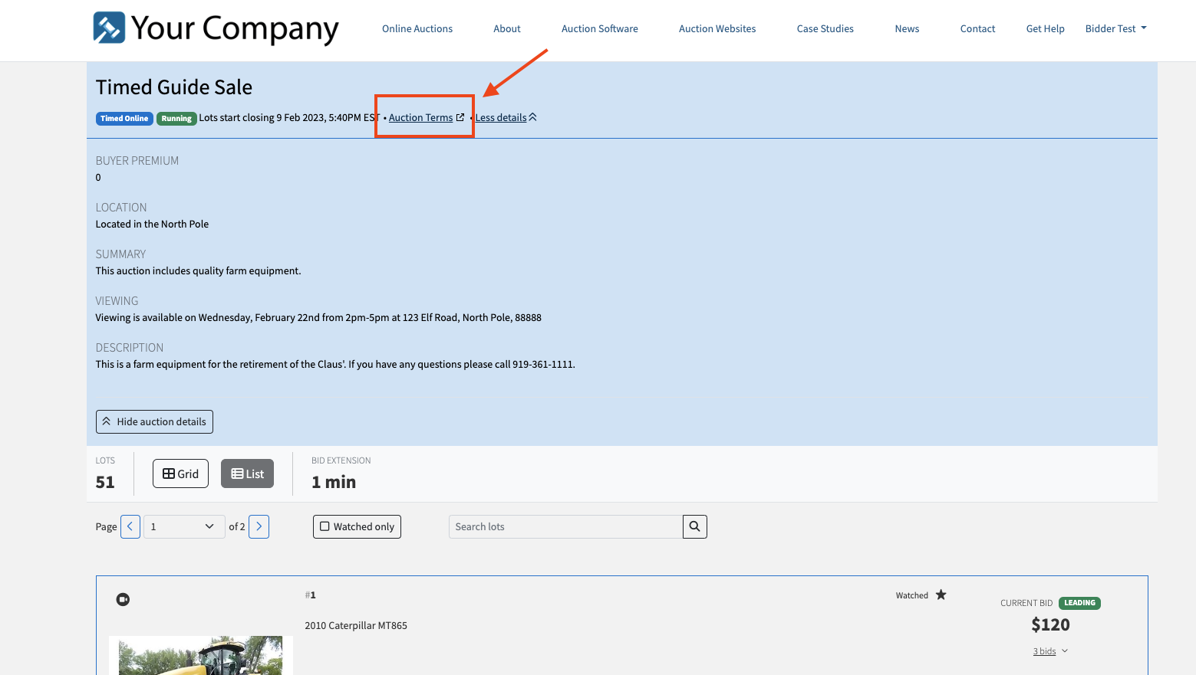Open the page number dropdown
The image size is (1196, 675).
tap(184, 526)
